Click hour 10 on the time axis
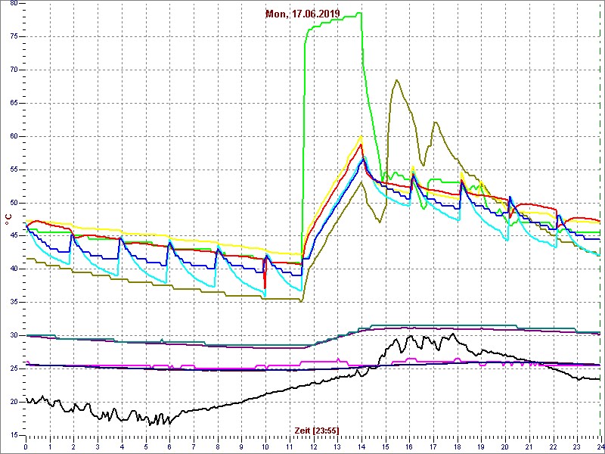Viewport: 605px width, 454px height. 265,446
